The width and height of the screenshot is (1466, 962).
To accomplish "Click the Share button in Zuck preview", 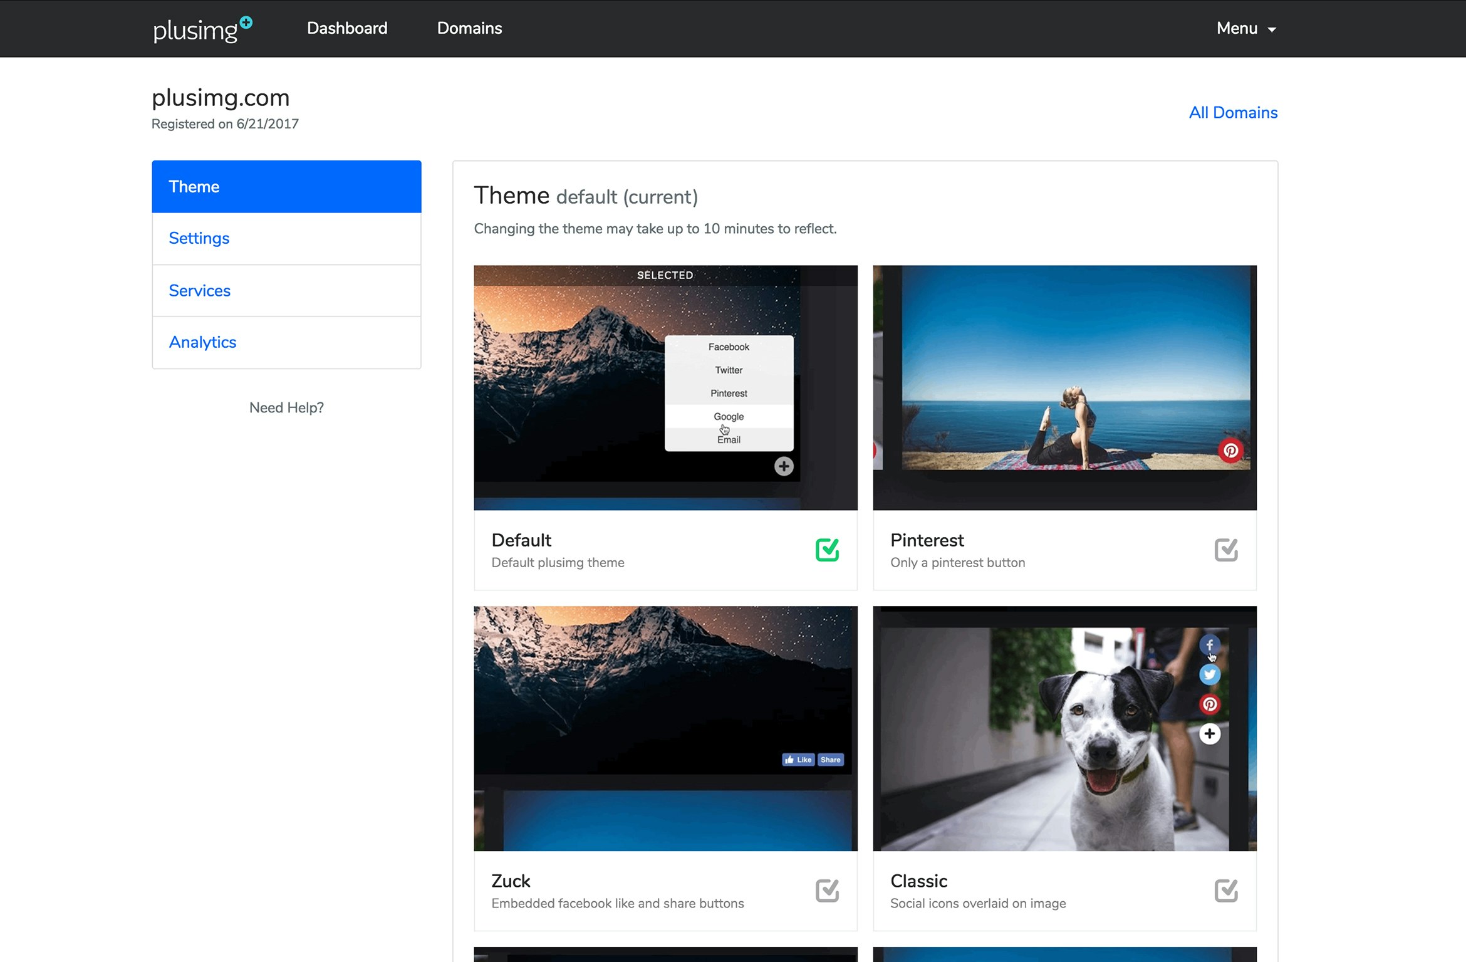I will [830, 760].
